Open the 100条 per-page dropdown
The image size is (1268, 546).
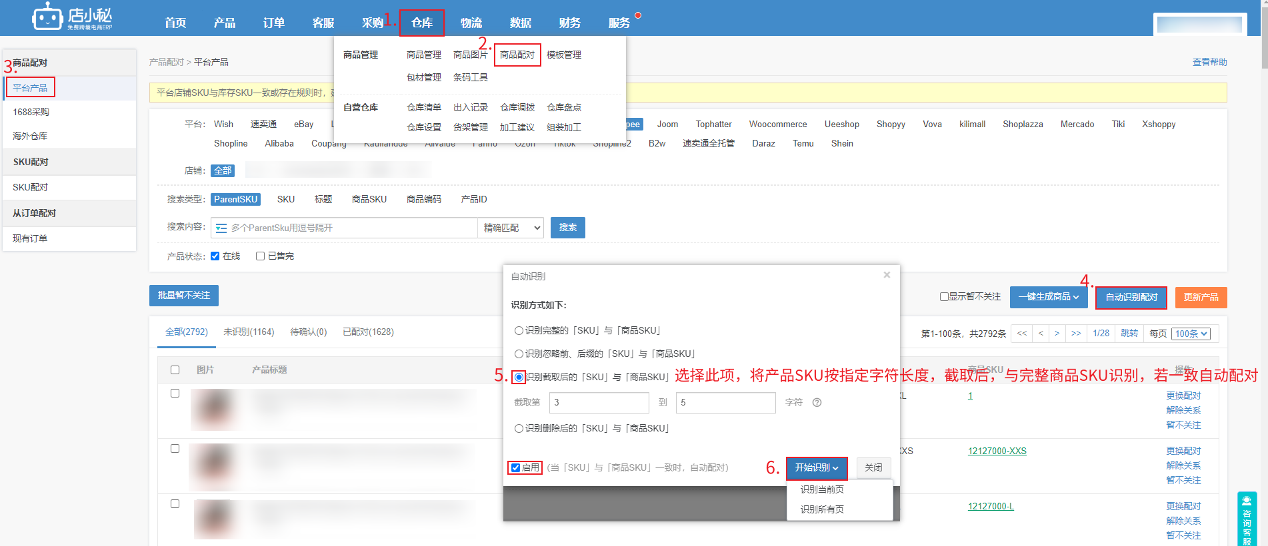coord(1191,334)
